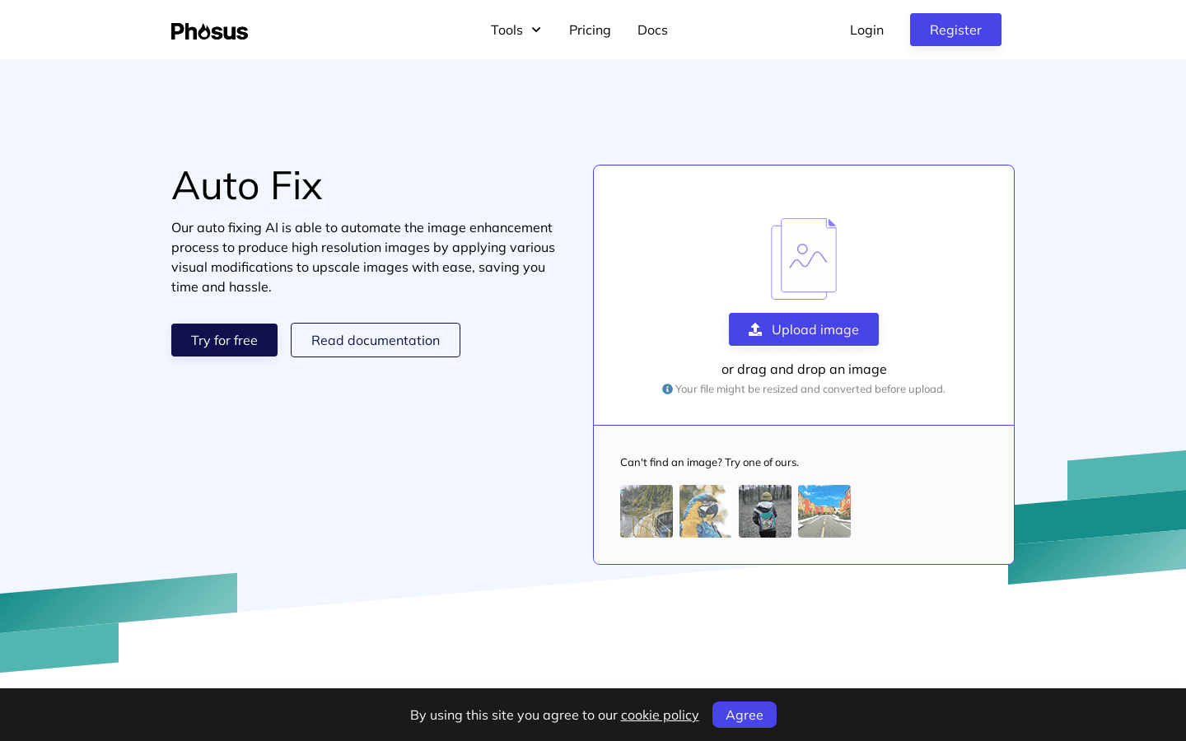
Task: Click the image placeholder illustration in upload area
Action: (804, 258)
